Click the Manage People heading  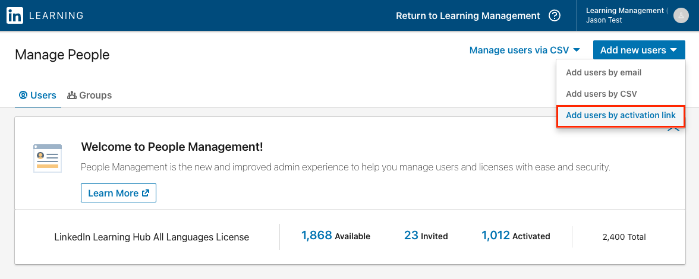(x=62, y=55)
